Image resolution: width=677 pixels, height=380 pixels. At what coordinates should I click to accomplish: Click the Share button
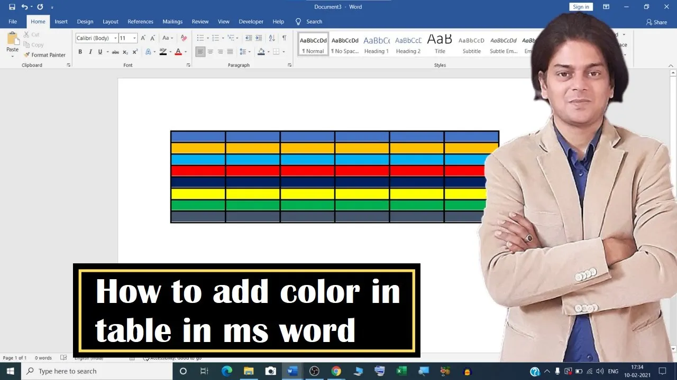pyautogui.click(x=656, y=22)
